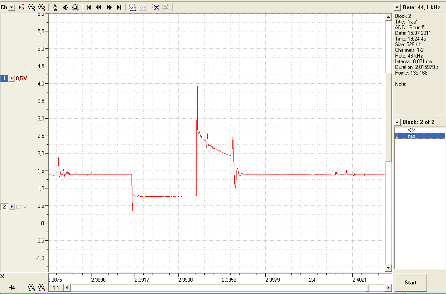Viewport: 446px width, 294px height.
Task: Click the 0,1 V scale label for channel 2
Action: pyautogui.click(x=21, y=207)
